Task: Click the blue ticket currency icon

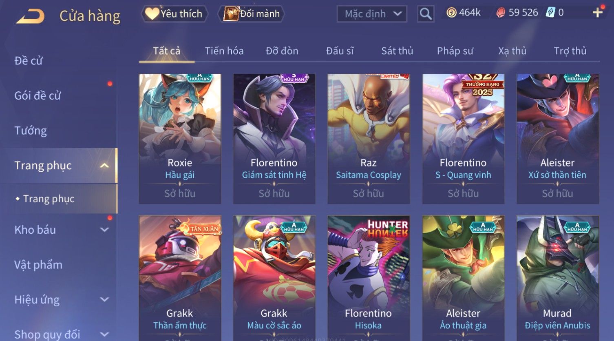Action: click(550, 13)
